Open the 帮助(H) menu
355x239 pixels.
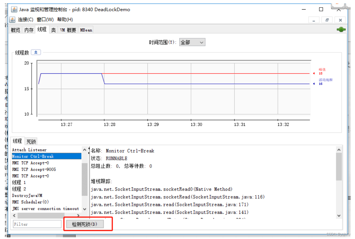(x=65, y=19)
